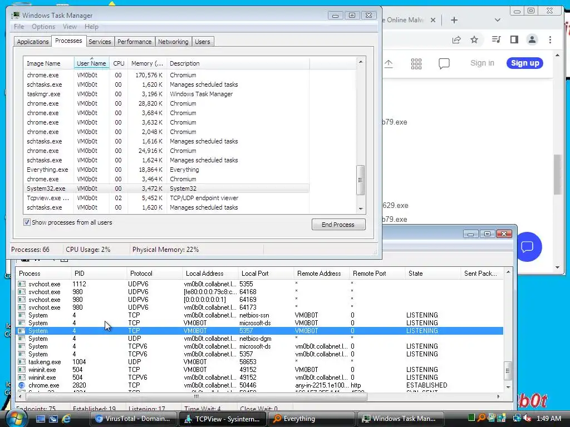Open Chrome three-dot menu
Screen dimensions: 570x427
[550, 39]
